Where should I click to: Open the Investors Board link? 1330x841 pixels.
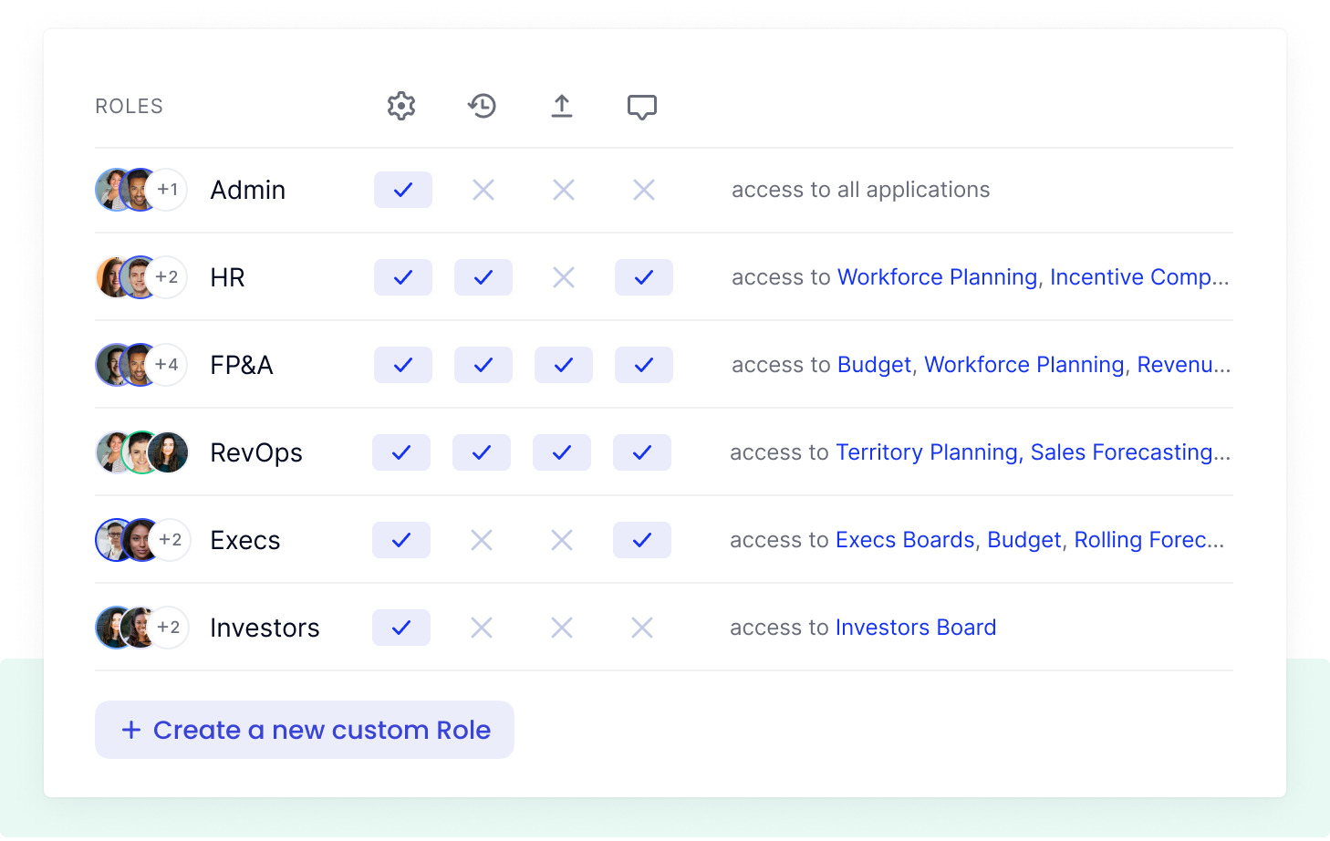(915, 628)
